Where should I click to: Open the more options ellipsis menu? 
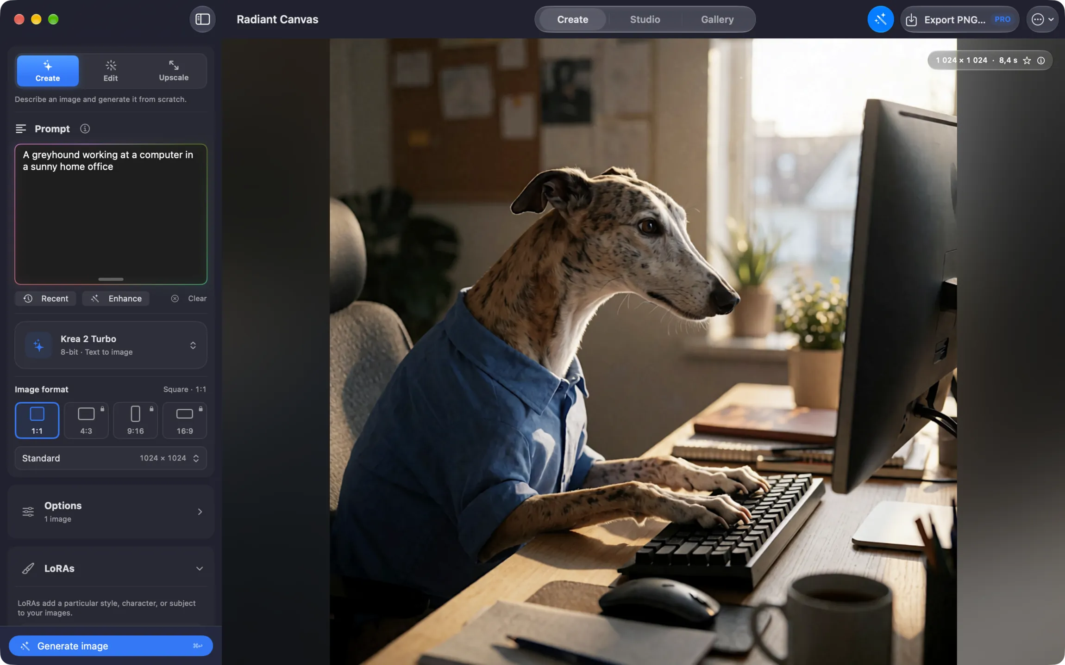pyautogui.click(x=1042, y=19)
